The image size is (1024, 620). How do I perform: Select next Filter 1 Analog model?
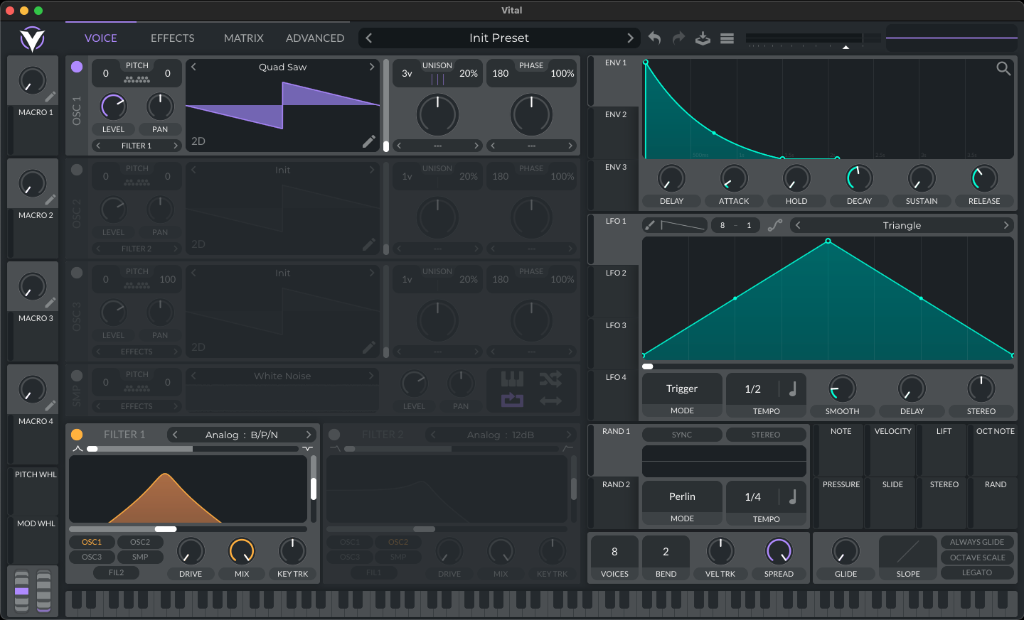[309, 435]
